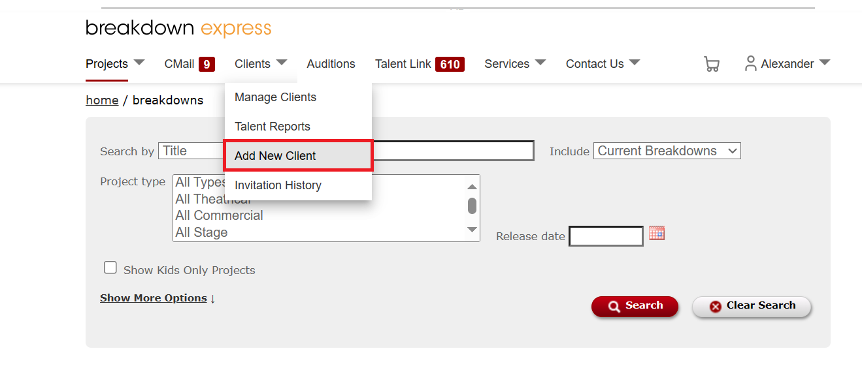This screenshot has height=368, width=862.
Task: Open the Services nav label
Action: 506,64
